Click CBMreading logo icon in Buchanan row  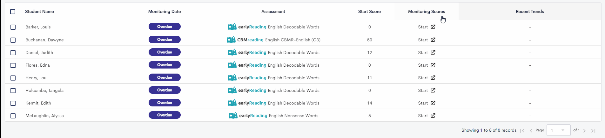click(231, 40)
